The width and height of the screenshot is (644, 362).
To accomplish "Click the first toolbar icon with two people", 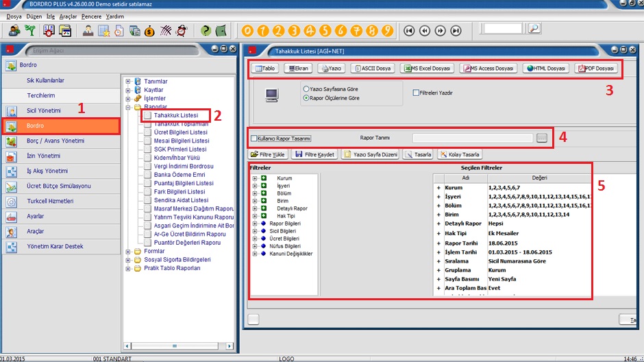I will (14, 31).
